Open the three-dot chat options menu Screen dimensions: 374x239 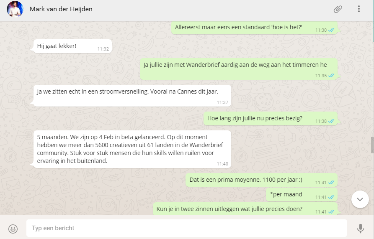[x=359, y=9]
